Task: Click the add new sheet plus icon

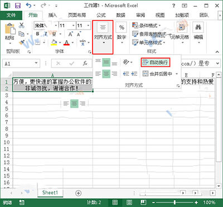Action: [79, 193]
